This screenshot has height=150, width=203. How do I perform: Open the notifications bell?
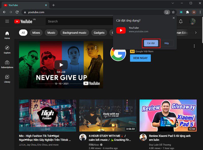click(x=181, y=22)
